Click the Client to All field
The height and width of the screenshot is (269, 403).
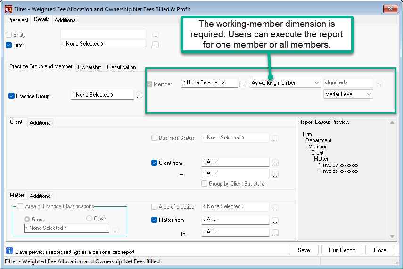pos(235,173)
